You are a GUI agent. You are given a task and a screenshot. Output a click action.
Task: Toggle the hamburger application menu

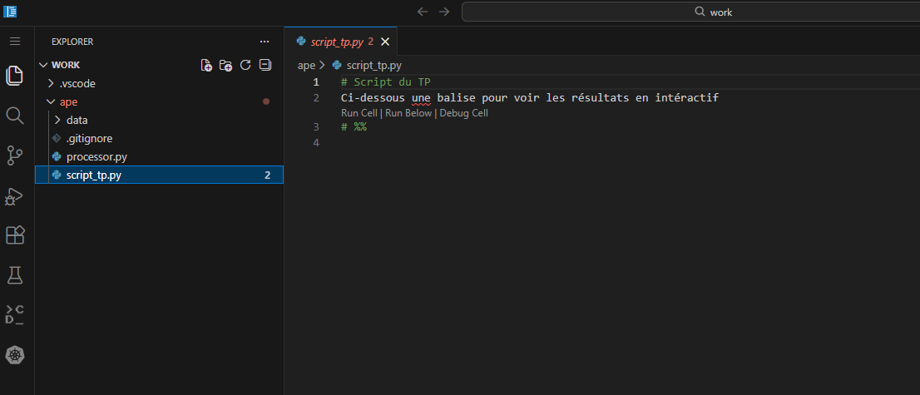15,41
